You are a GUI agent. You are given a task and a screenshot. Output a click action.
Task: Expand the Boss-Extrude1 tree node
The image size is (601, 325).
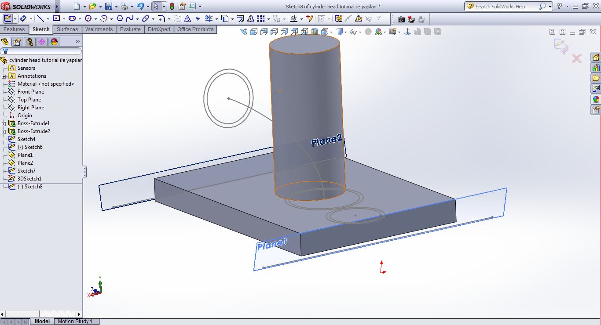pyautogui.click(x=4, y=124)
